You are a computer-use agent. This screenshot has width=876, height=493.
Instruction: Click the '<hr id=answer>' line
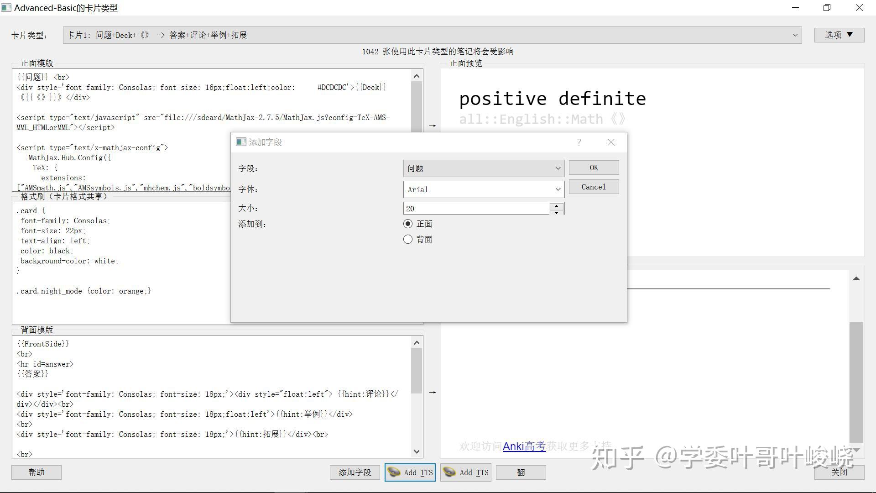[45, 364]
